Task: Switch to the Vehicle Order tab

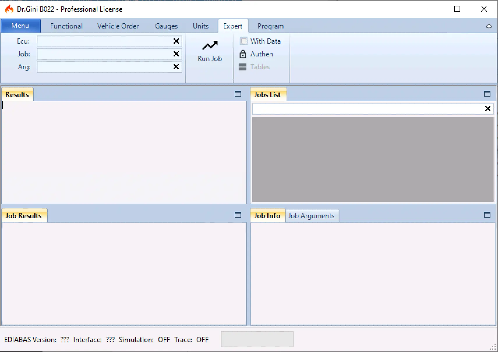Action: [x=118, y=26]
